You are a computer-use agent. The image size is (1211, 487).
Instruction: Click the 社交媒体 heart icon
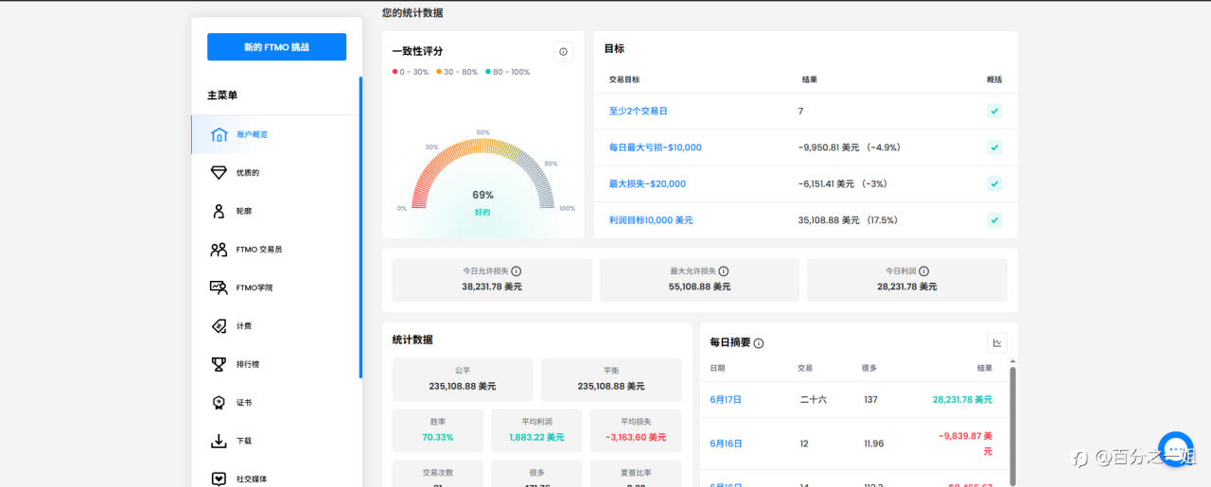[x=219, y=479]
